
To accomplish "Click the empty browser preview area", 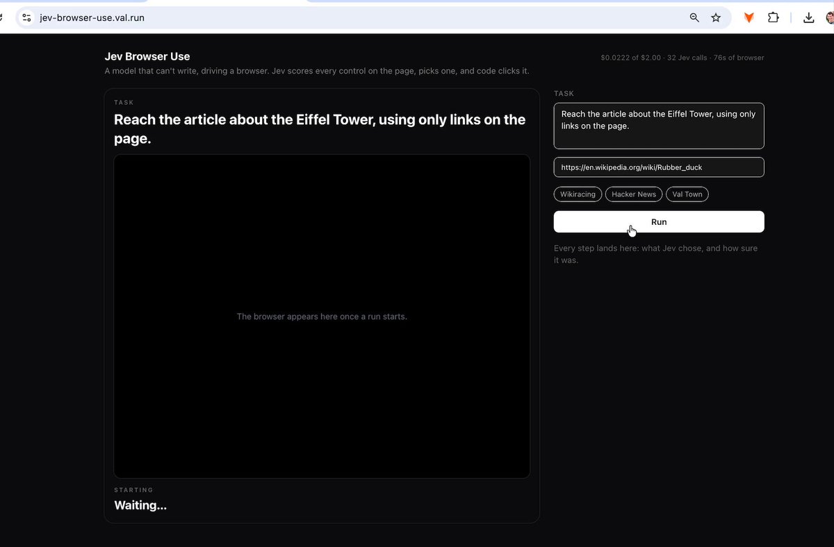I will (322, 317).
